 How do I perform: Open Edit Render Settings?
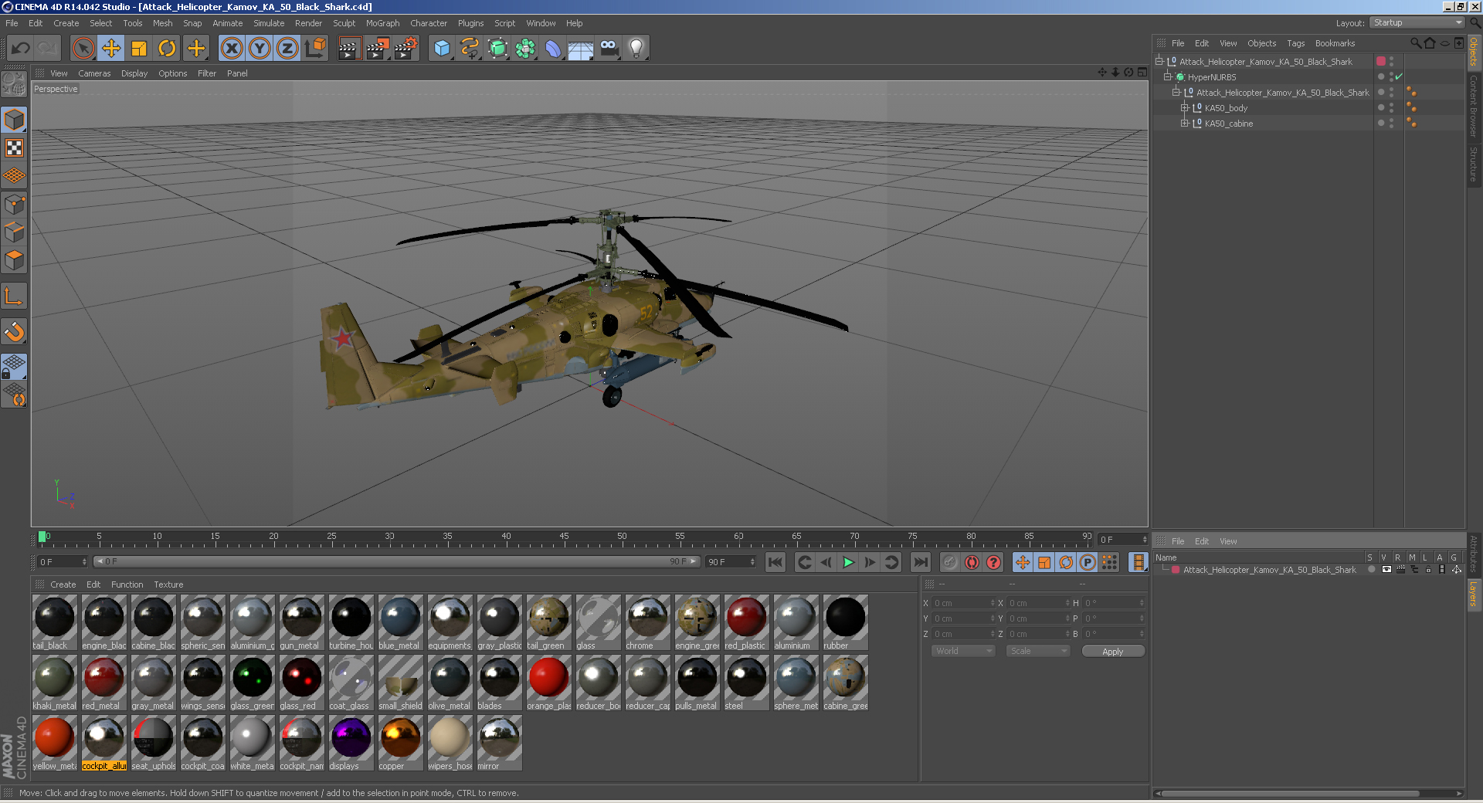(406, 49)
